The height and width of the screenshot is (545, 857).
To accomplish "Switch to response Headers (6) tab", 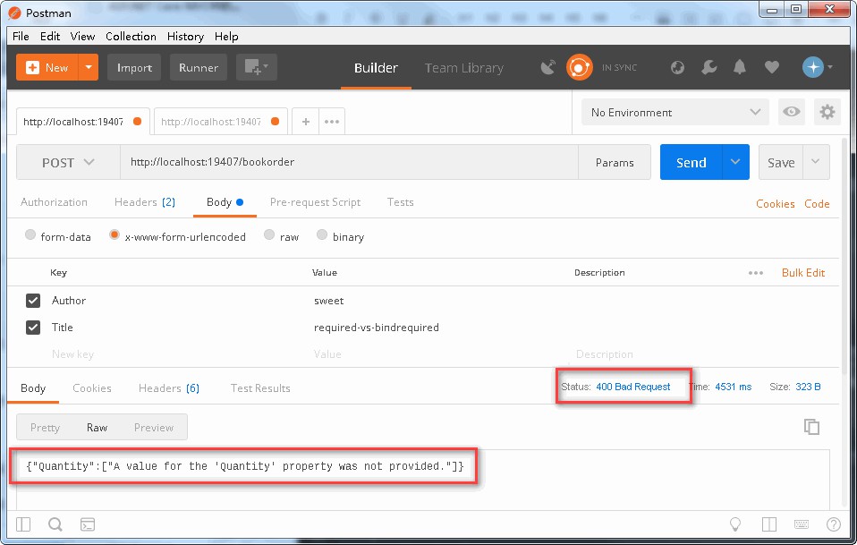I will click(169, 388).
